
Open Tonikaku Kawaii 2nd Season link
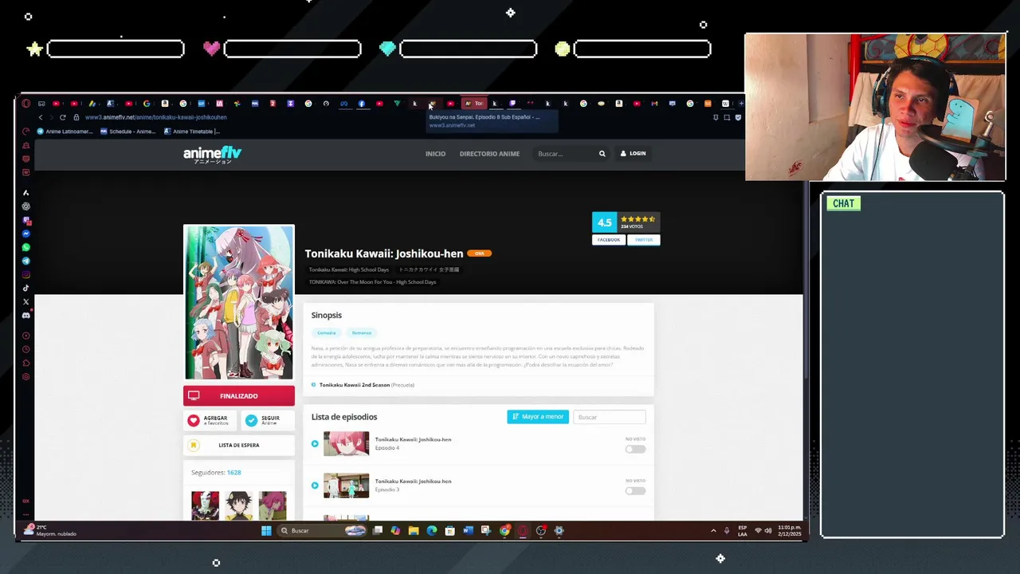355,385
